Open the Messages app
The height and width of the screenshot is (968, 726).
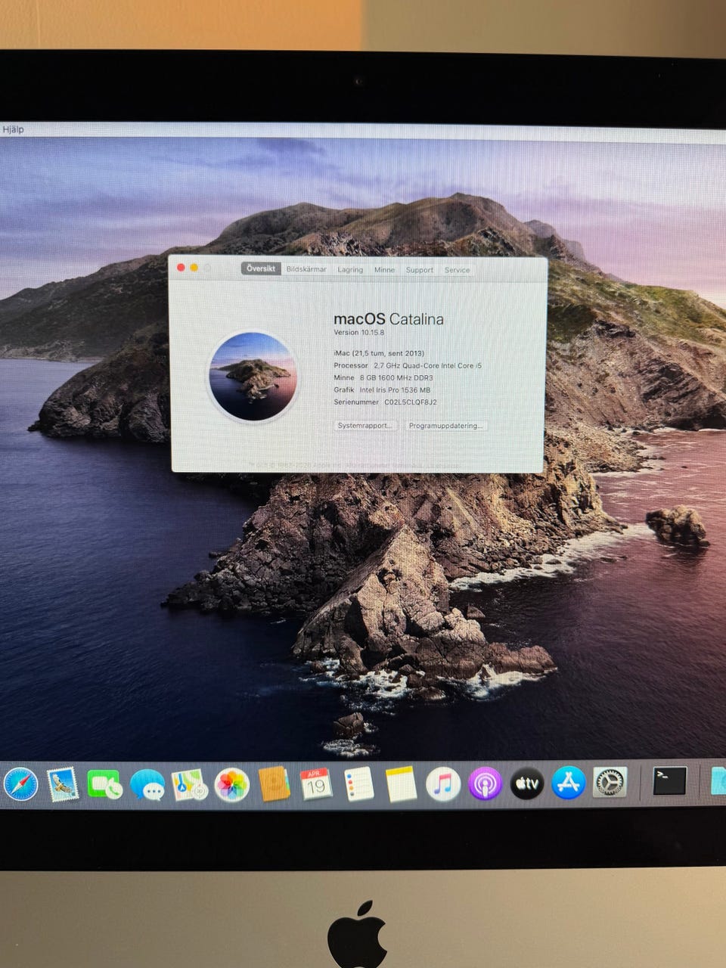pyautogui.click(x=147, y=785)
